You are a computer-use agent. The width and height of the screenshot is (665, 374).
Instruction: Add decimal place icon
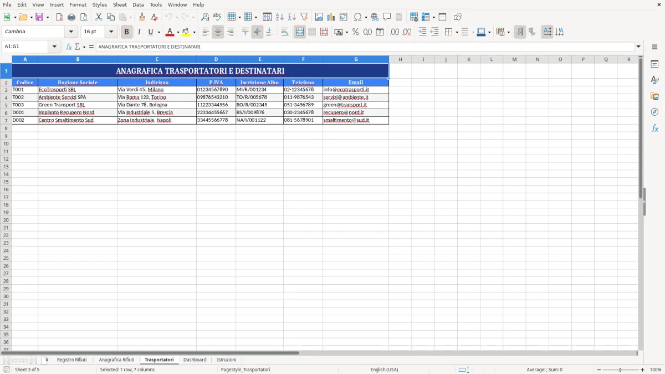[x=395, y=32]
